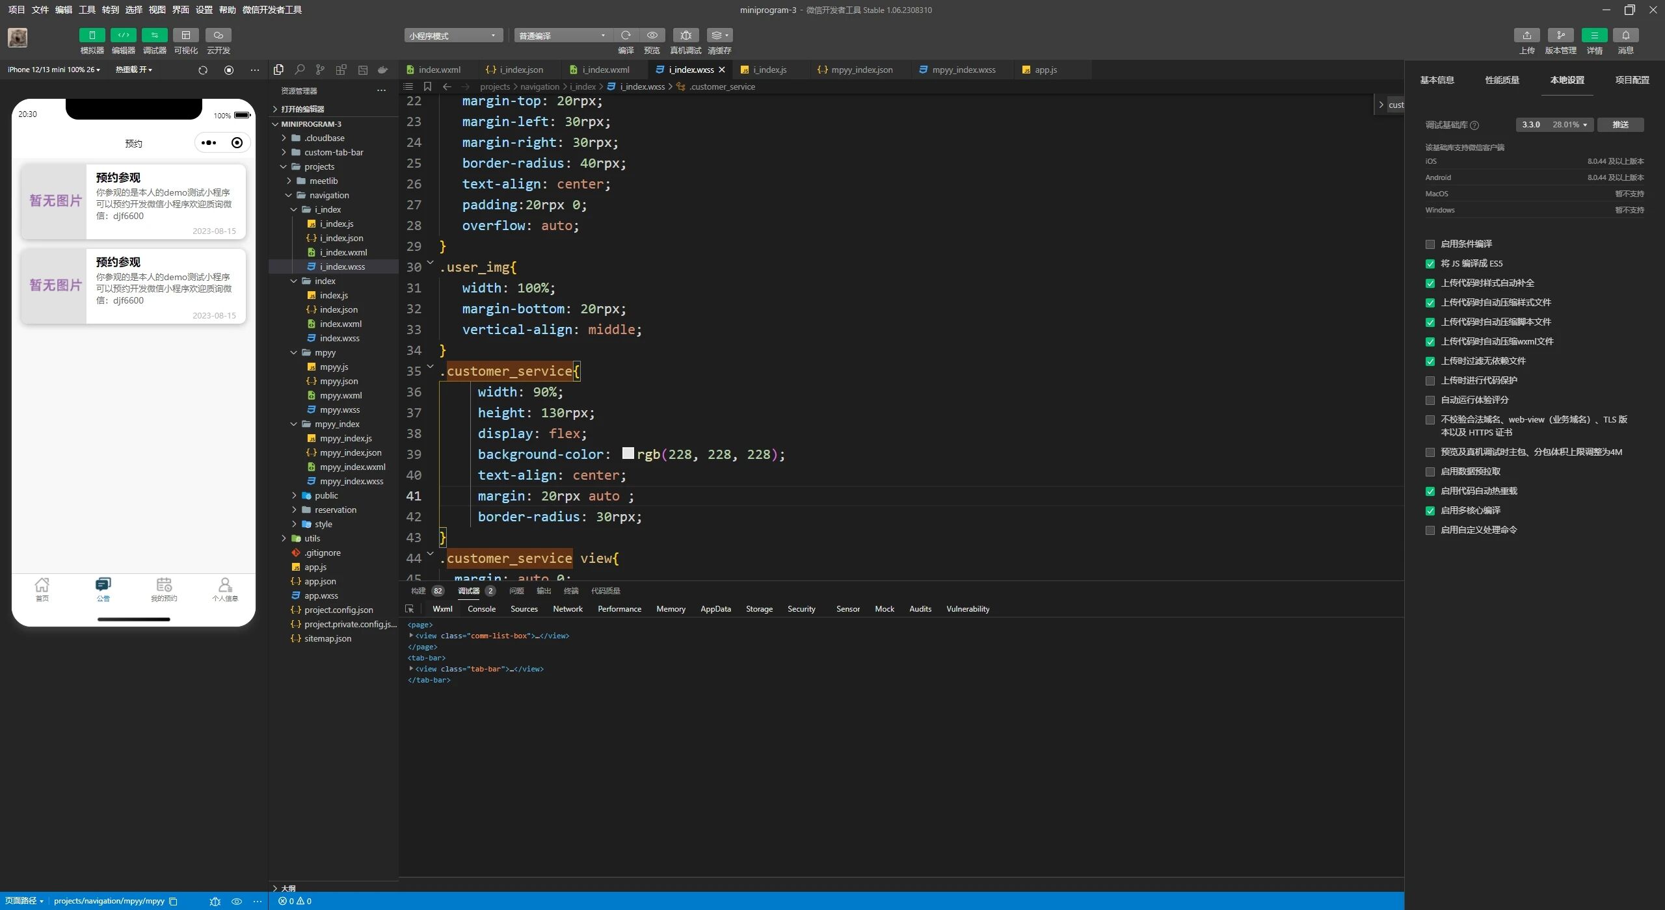Click the simulator (模拟器) toolbar icon
This screenshot has height=910, width=1665.
coord(92,35)
